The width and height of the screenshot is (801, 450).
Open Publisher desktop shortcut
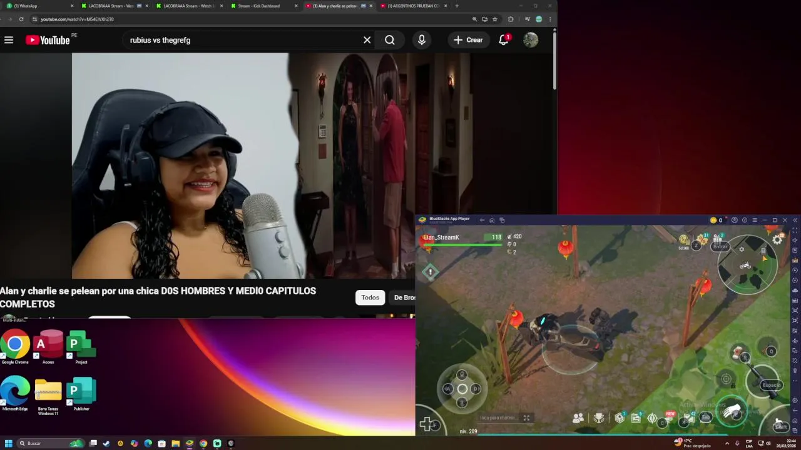[x=81, y=394]
